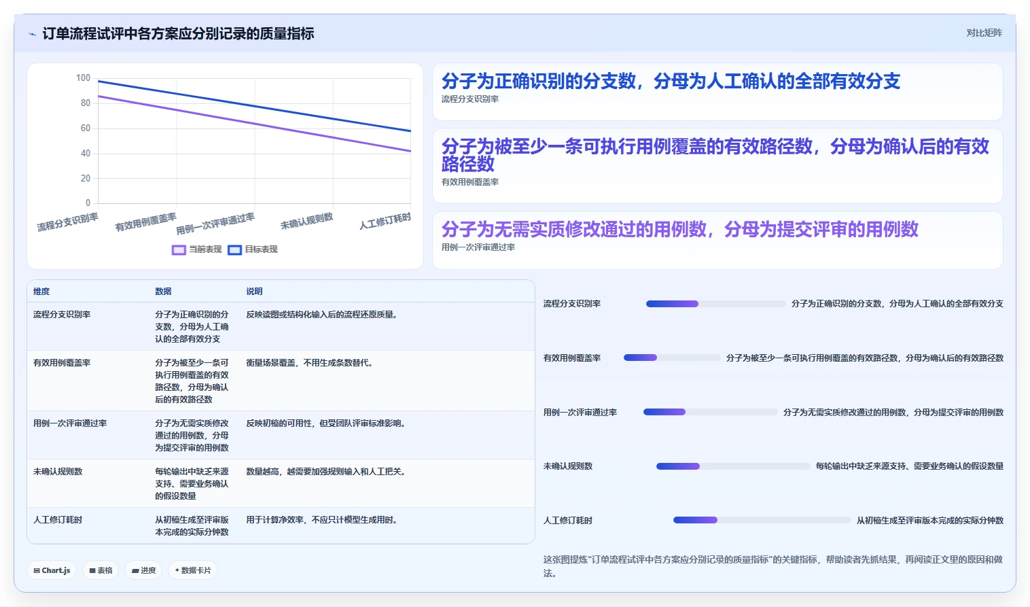Open the 有效用例覆盖率 data card
The image size is (1030, 607).
point(717,166)
